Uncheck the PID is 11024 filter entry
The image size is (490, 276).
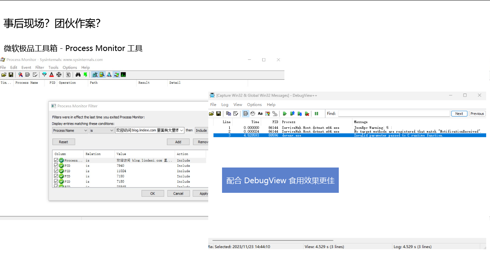56,171
